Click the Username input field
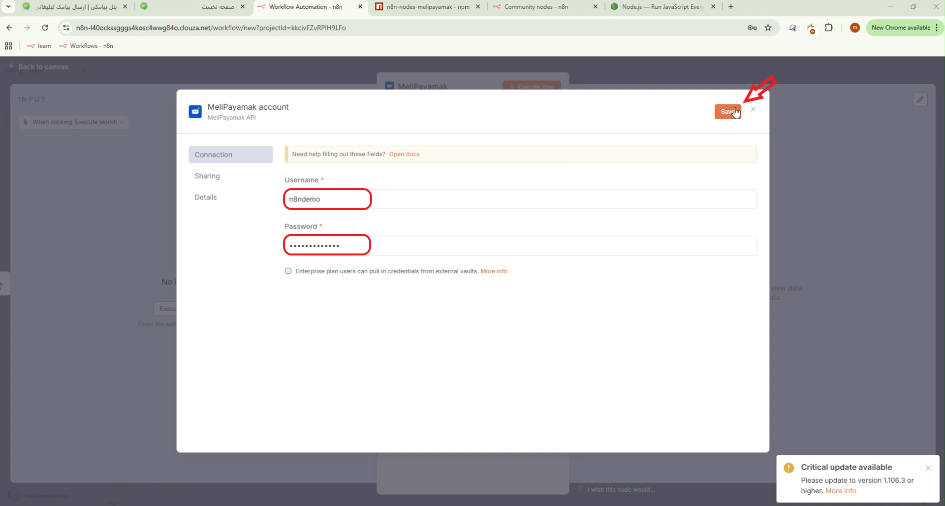 click(x=520, y=199)
